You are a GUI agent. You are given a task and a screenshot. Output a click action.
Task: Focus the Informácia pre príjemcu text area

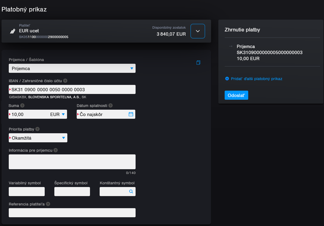[72, 162]
